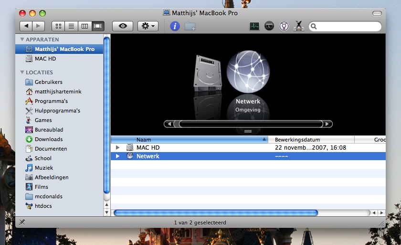This screenshot has height=245, width=401.
Task: Click the Grootte column header
Action: pos(370,140)
